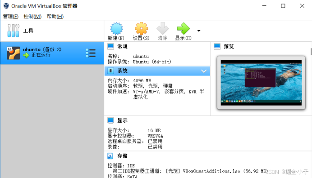Click recording (录像) 已禁用 value
312x178 pixels.
click(155, 147)
